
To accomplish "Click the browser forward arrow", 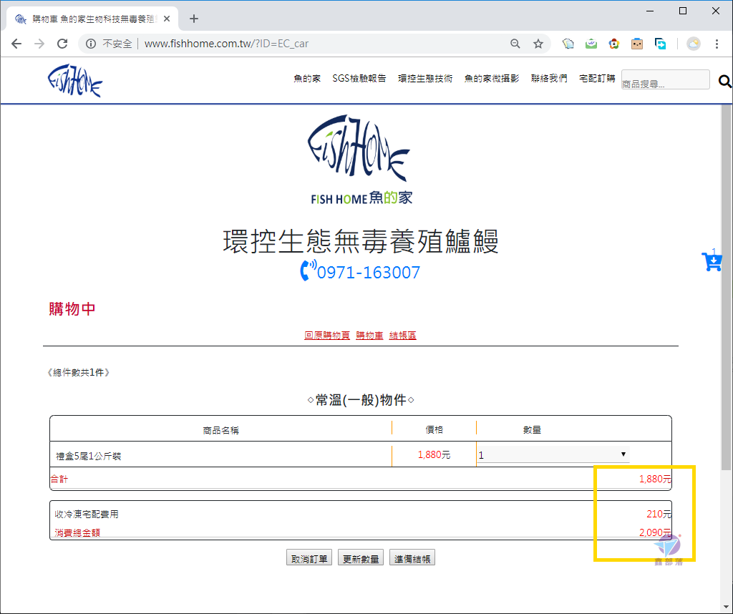I will 39,44.
